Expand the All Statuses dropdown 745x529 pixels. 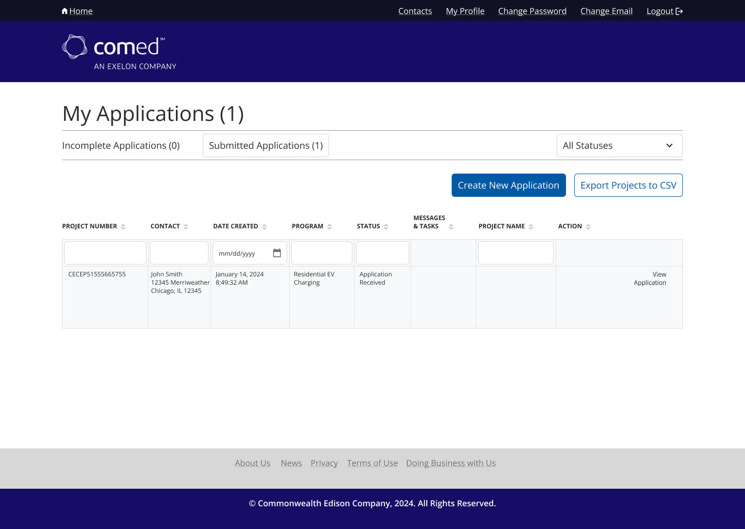click(619, 146)
